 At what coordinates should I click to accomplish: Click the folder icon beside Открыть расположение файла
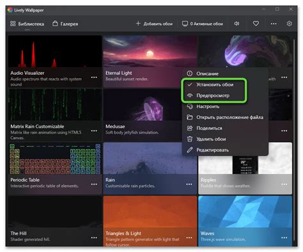coord(189,117)
